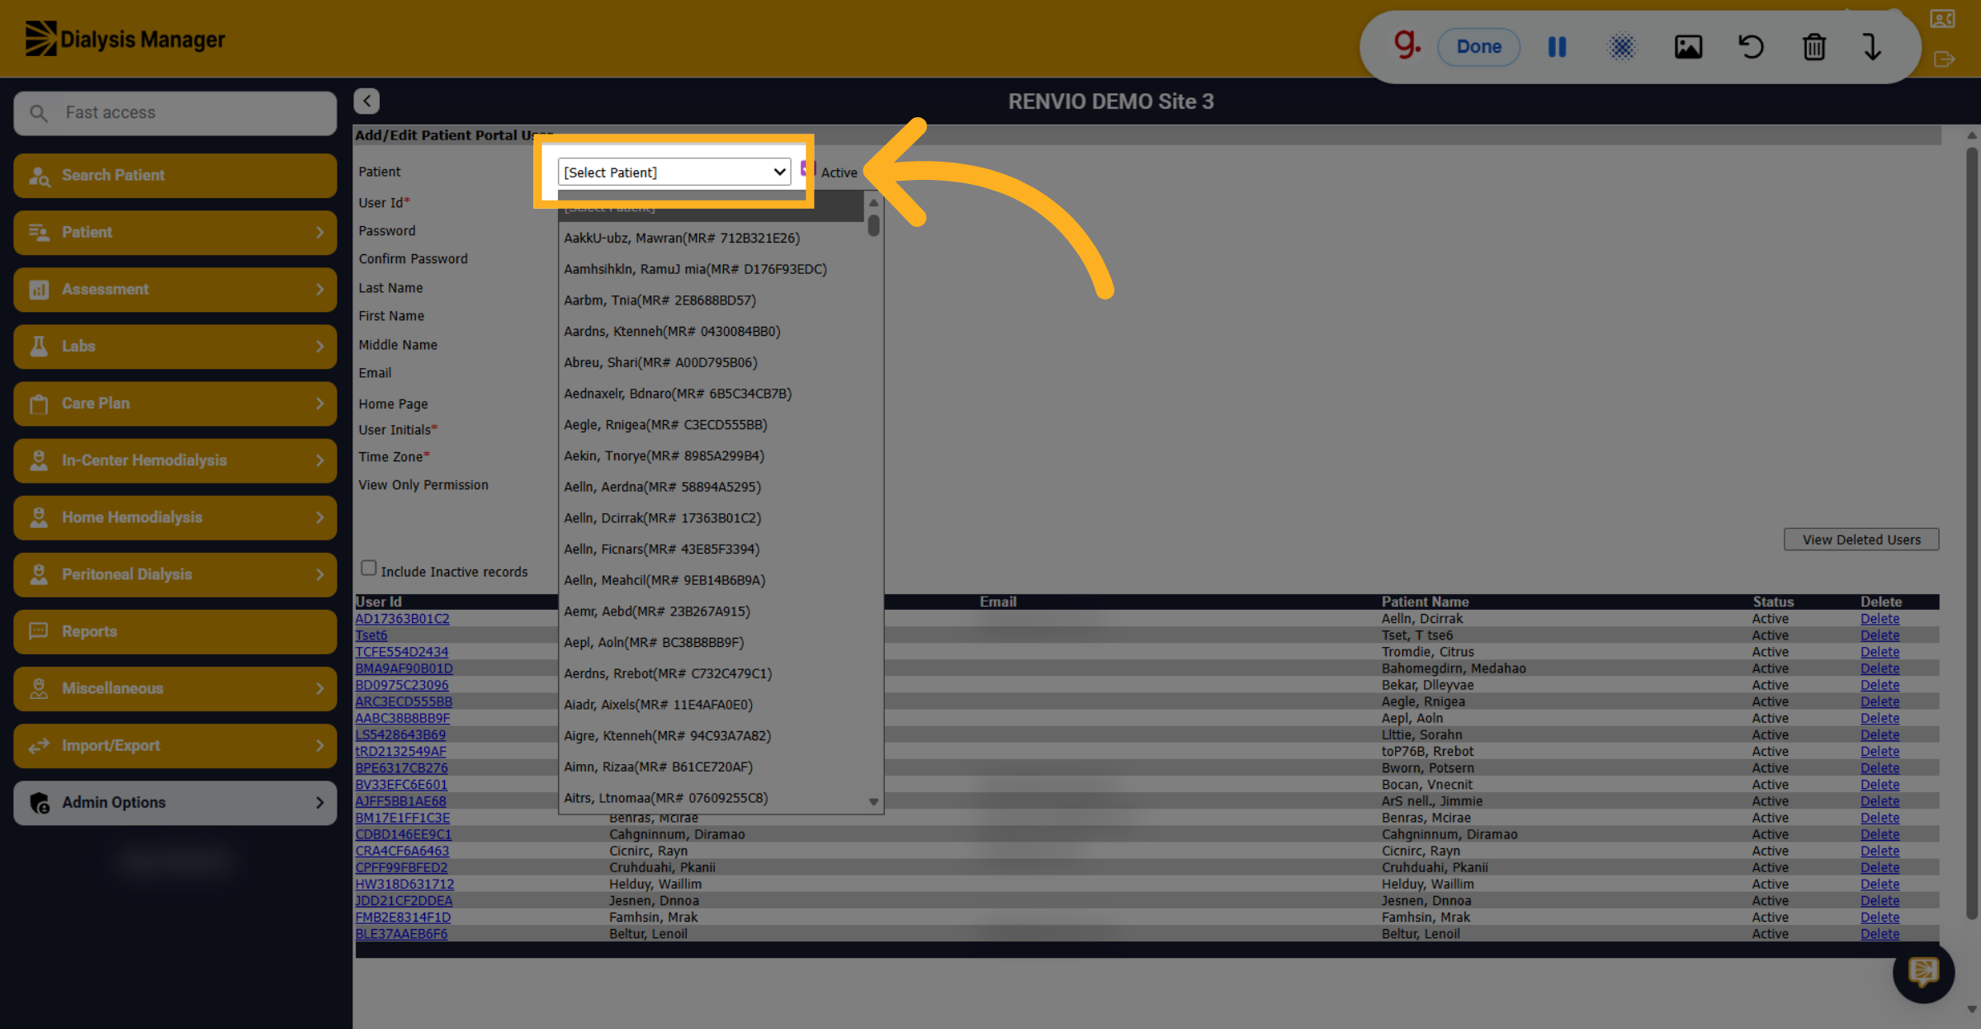Click the Dialysis Manager logo
This screenshot has width=1981, height=1029.
click(125, 39)
